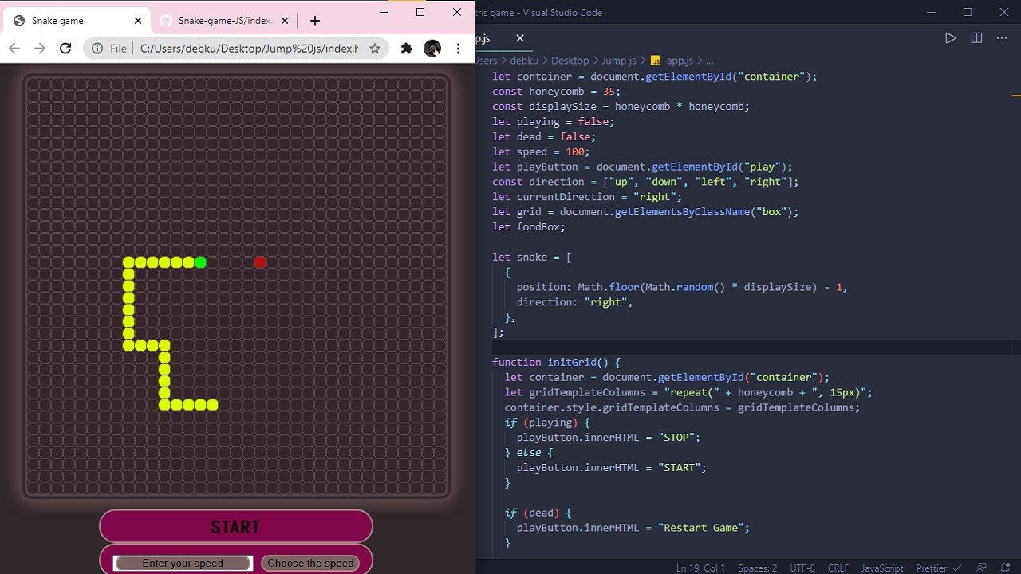The width and height of the screenshot is (1021, 574).
Task: Run code with the play icon
Action: (950, 37)
